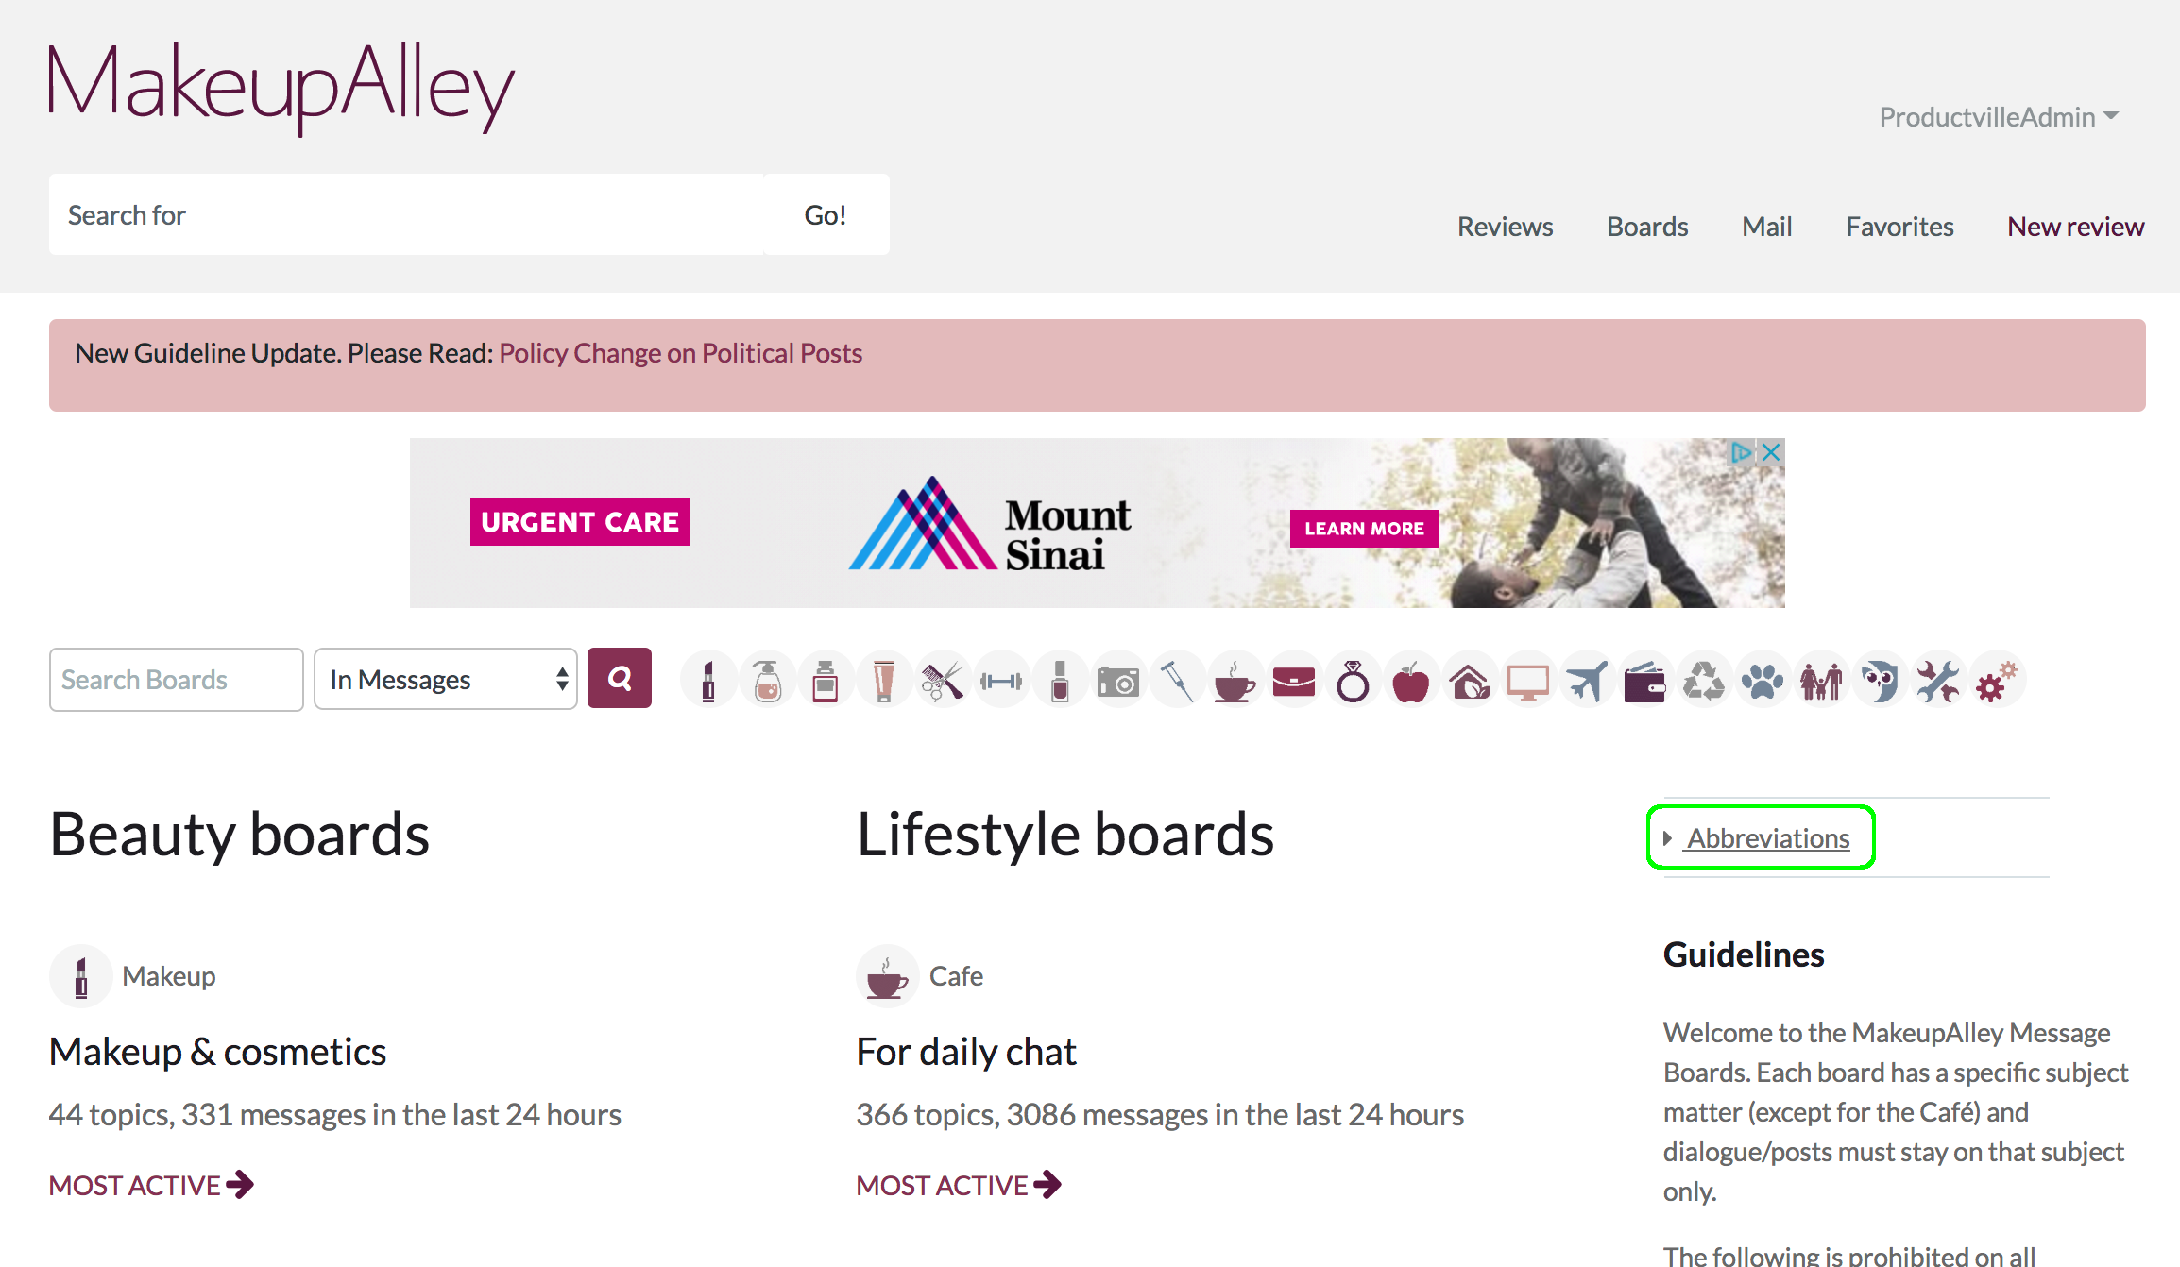
Task: Open Policy Change on Political Posts link
Action: coord(680,353)
